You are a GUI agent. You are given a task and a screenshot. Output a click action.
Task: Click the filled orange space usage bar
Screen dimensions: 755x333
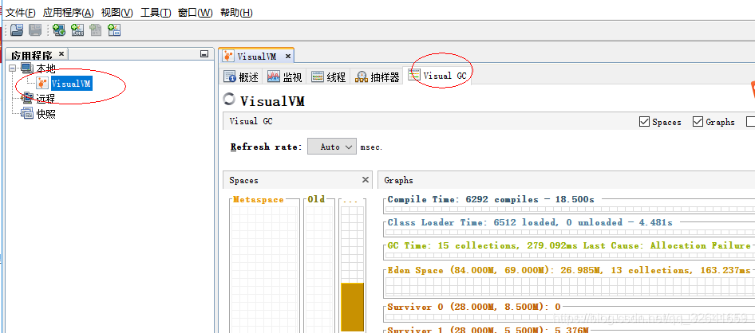tap(353, 308)
